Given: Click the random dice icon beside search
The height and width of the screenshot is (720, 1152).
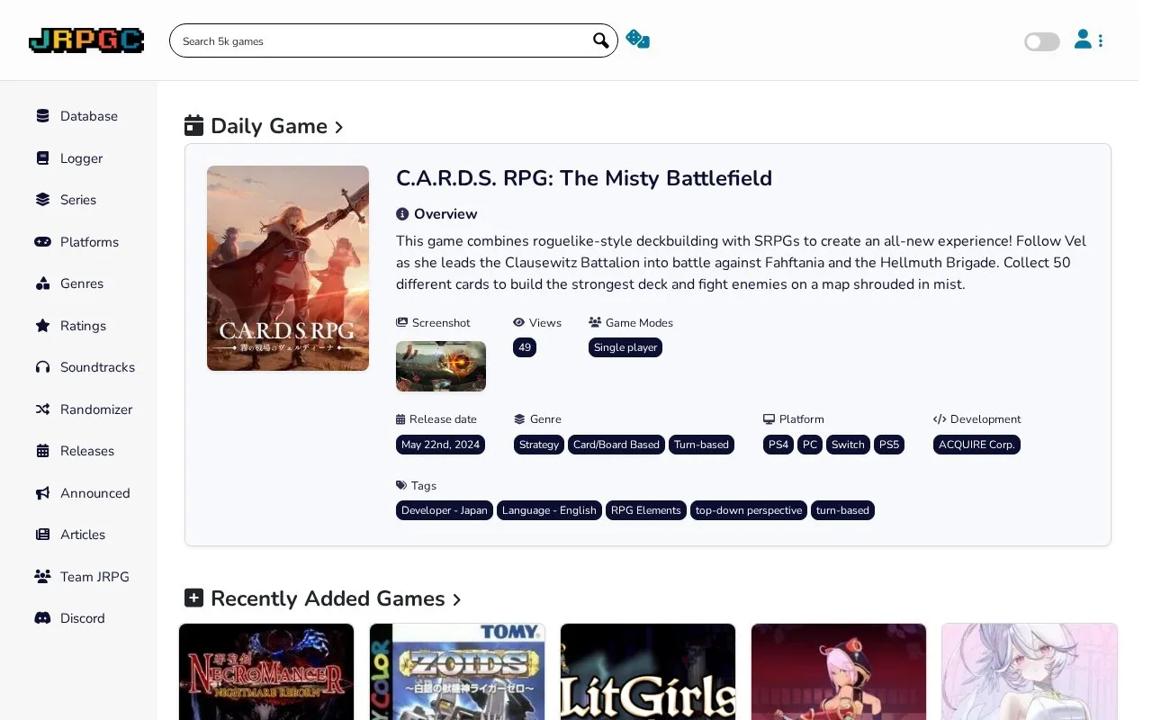Looking at the screenshot, I should (637, 40).
